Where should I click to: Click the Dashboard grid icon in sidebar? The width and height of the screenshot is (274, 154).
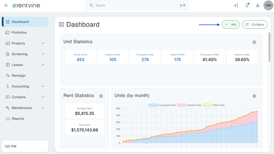point(8,22)
